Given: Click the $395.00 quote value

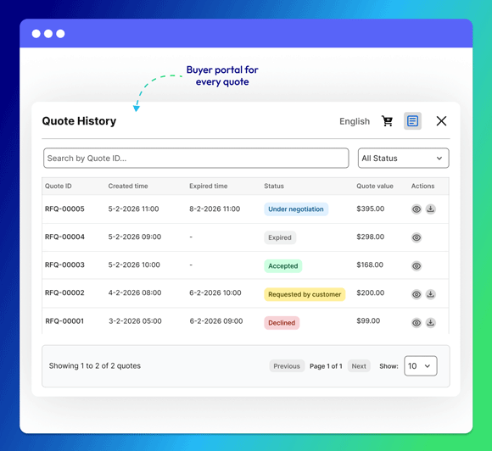Looking at the screenshot, I should click(370, 209).
